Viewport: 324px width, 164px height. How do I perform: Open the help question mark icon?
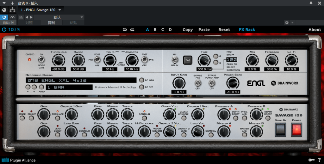[x=320, y=160]
